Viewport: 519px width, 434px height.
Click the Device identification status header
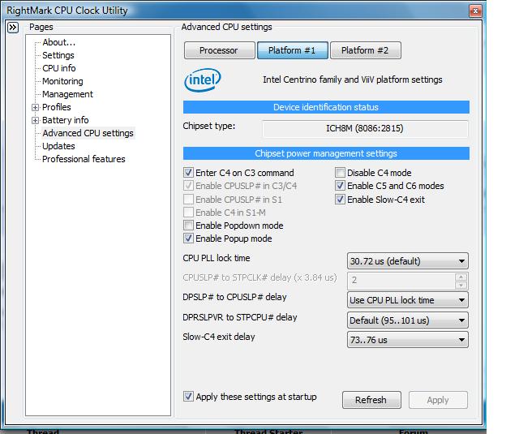pyautogui.click(x=326, y=107)
